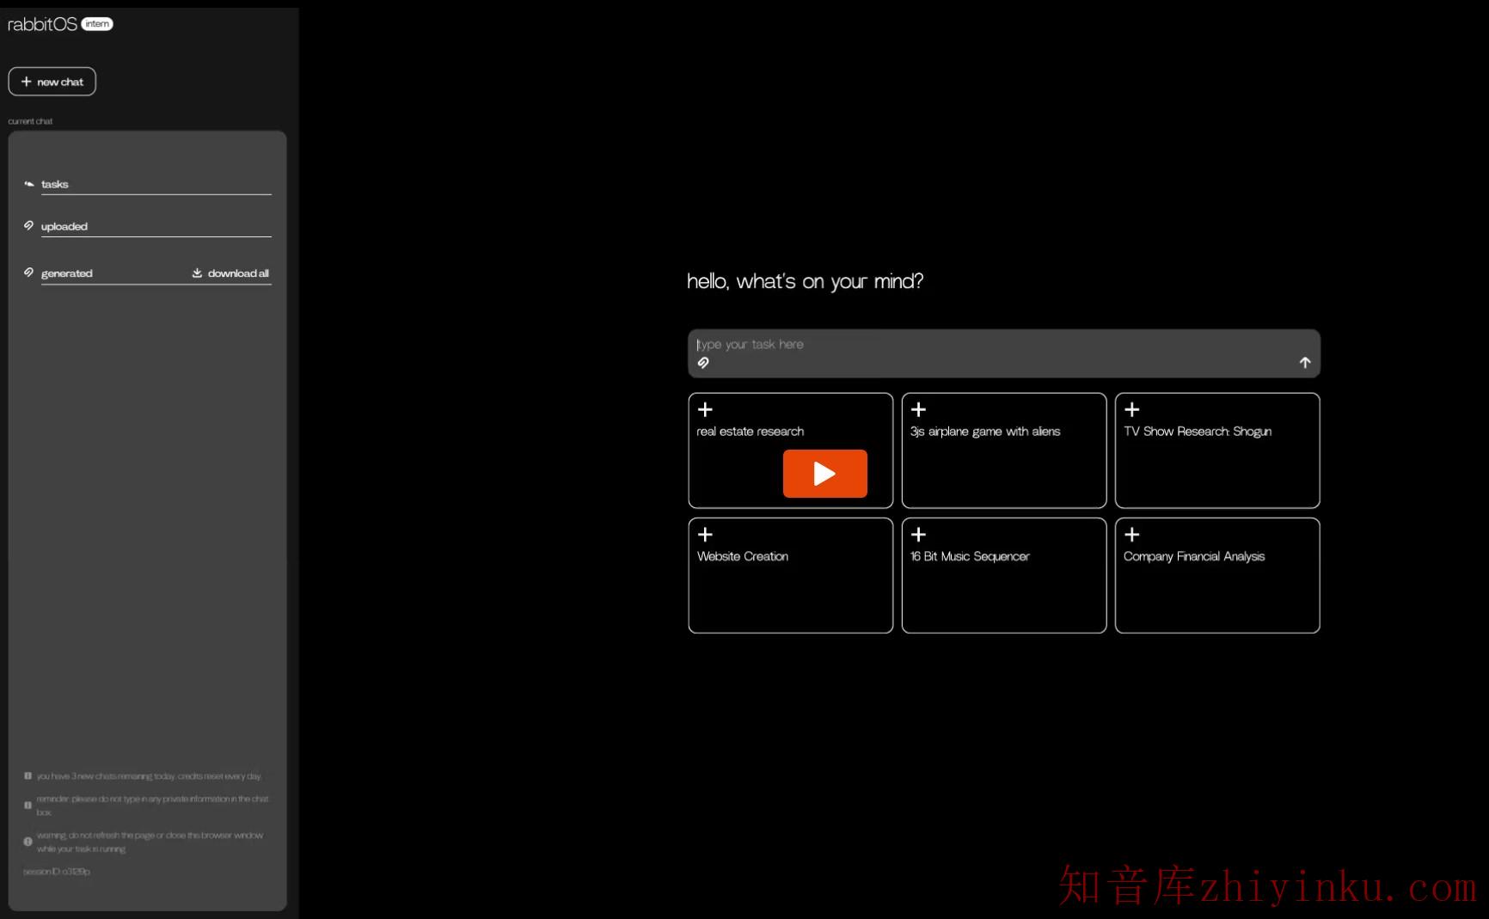Expand the tasks section in sidebar
The image size is (1489, 919).
click(55, 184)
